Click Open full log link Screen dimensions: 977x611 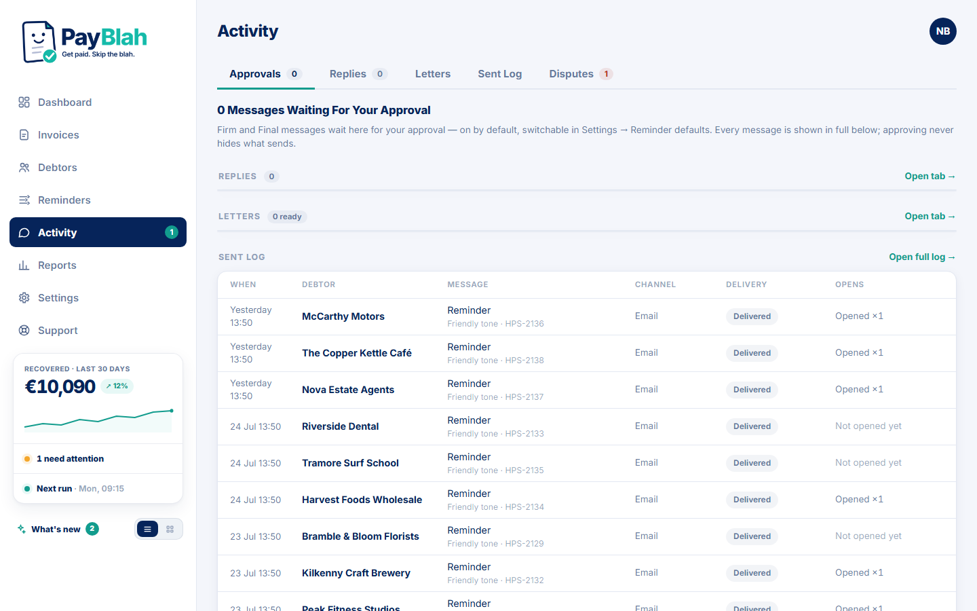pyautogui.click(x=923, y=257)
